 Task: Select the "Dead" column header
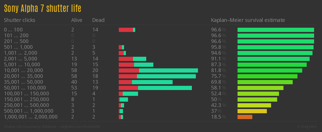[x=98, y=20]
